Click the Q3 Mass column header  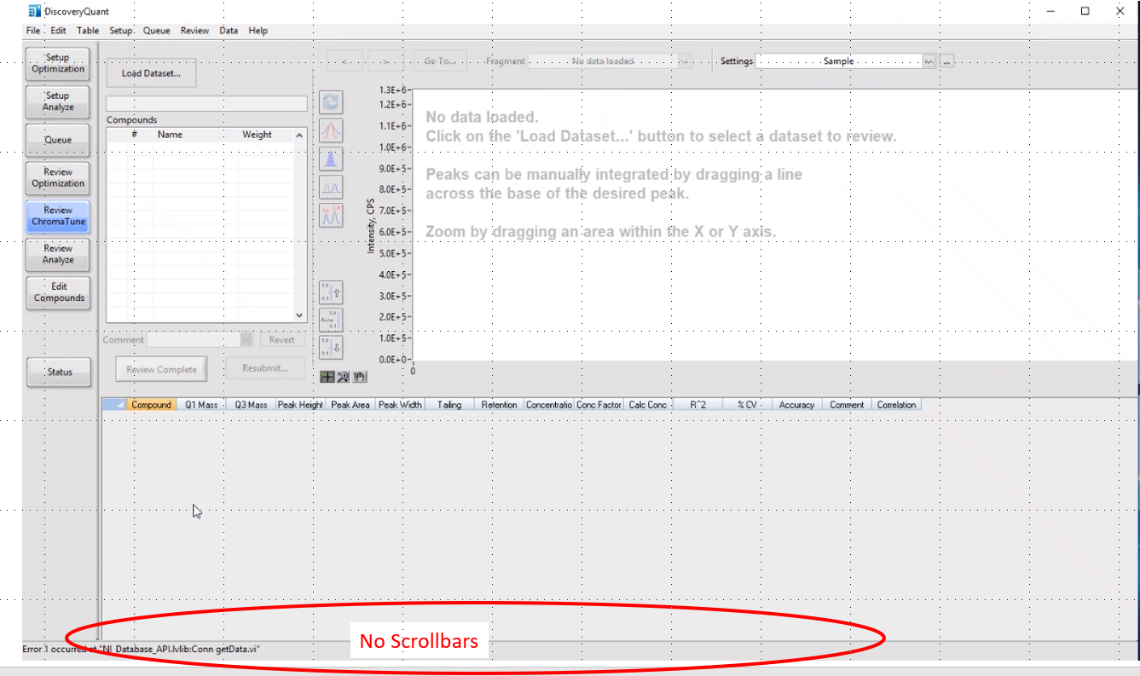click(252, 405)
